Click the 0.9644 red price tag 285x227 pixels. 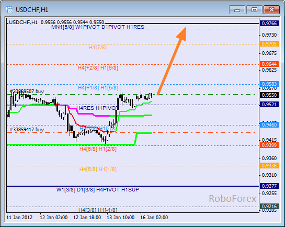click(x=269, y=64)
